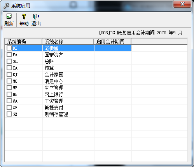Enable the IA 核算 system checkbox
The width and height of the screenshot is (194, 167).
(9, 68)
